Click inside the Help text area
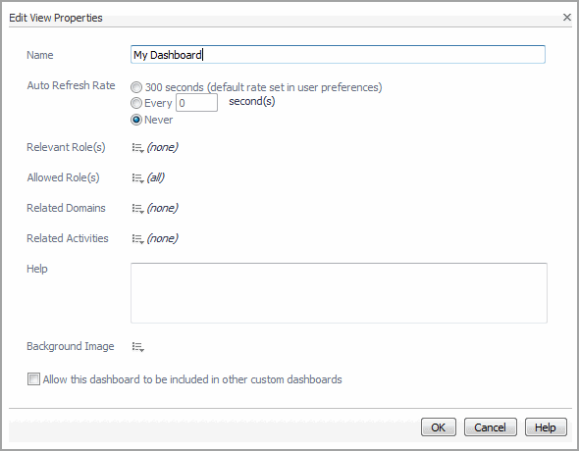 point(339,293)
